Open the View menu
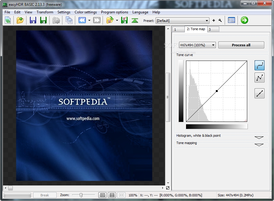This screenshot has height=201, width=274. coord(28,12)
